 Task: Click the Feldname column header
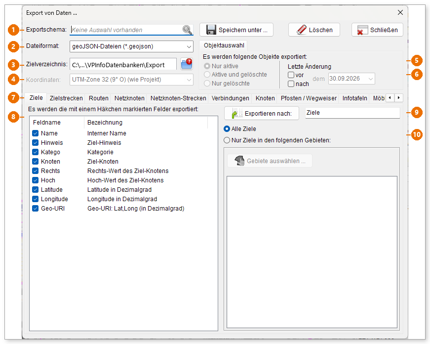57,123
